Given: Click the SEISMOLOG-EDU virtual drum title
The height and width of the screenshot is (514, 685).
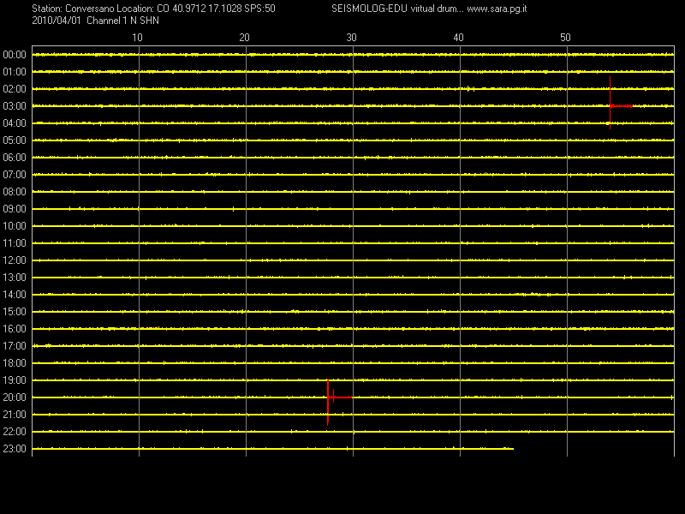Looking at the screenshot, I should 397,9.
